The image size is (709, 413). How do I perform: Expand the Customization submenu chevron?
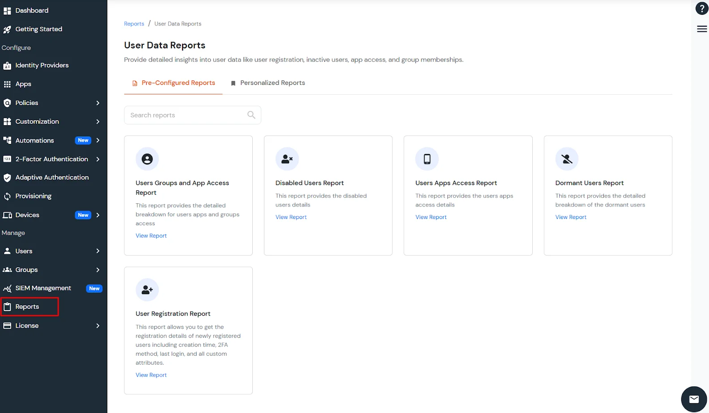click(x=98, y=122)
